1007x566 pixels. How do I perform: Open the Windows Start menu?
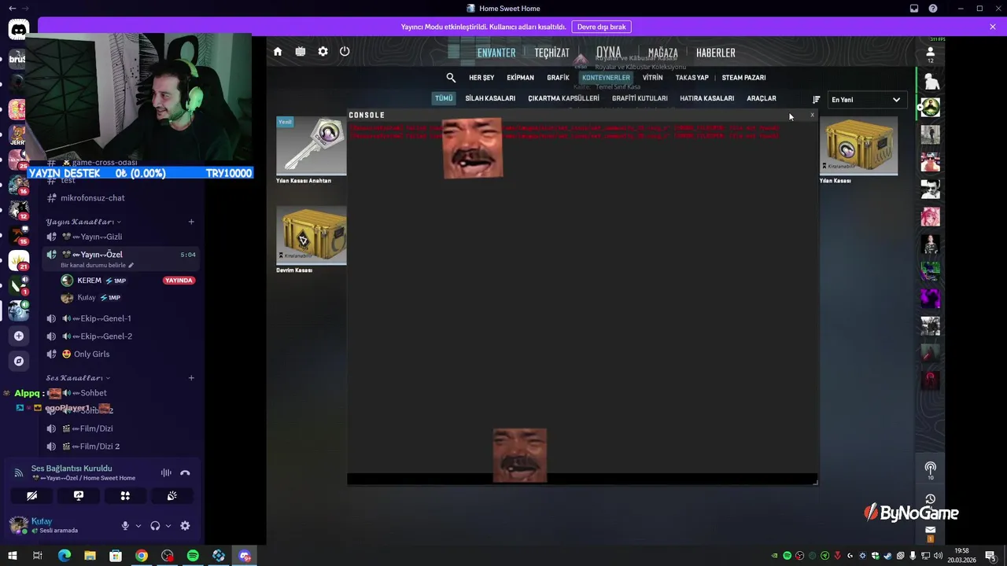(x=12, y=556)
